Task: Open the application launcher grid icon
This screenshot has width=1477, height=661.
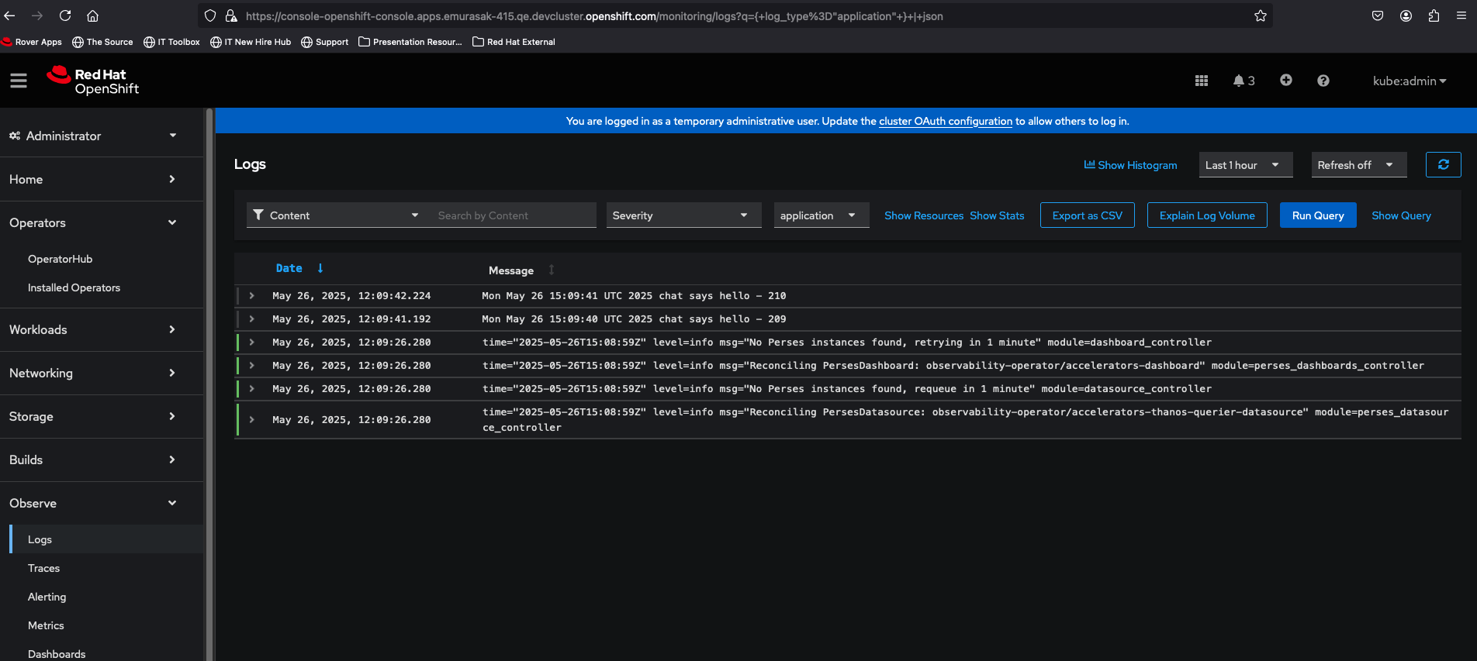Action: pos(1201,81)
